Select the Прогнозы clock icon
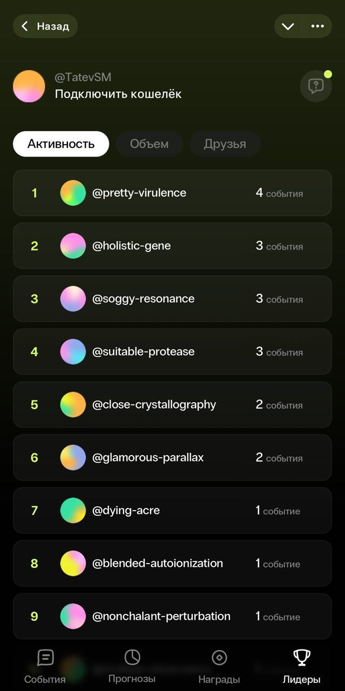This screenshot has width=345, height=691. click(x=132, y=658)
